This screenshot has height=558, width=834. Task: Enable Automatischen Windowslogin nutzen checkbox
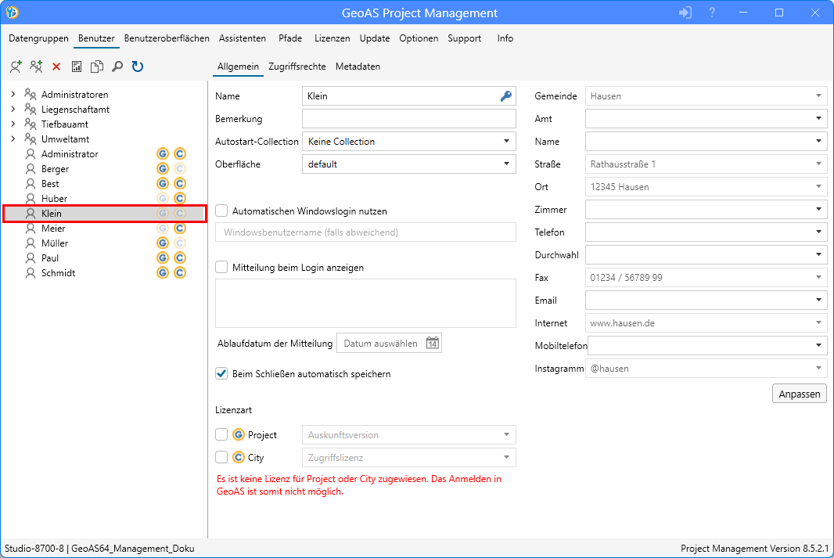221,211
